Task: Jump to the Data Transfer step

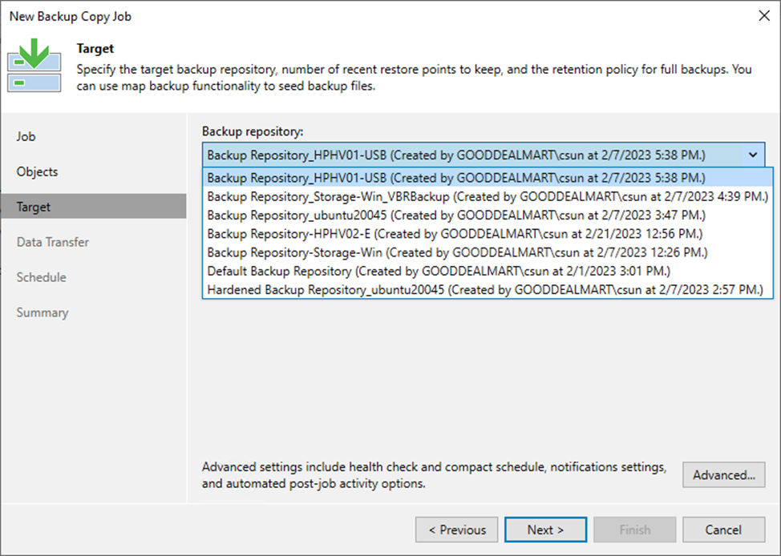Action: pyautogui.click(x=53, y=242)
